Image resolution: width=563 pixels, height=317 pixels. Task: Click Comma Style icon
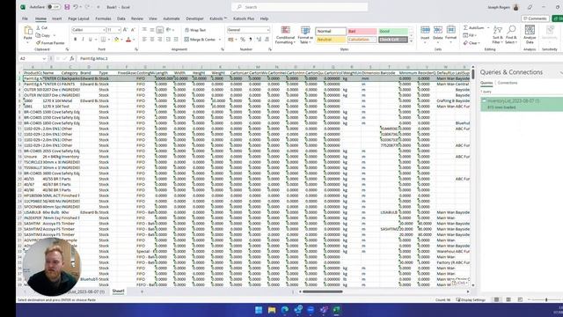pyautogui.click(x=251, y=39)
